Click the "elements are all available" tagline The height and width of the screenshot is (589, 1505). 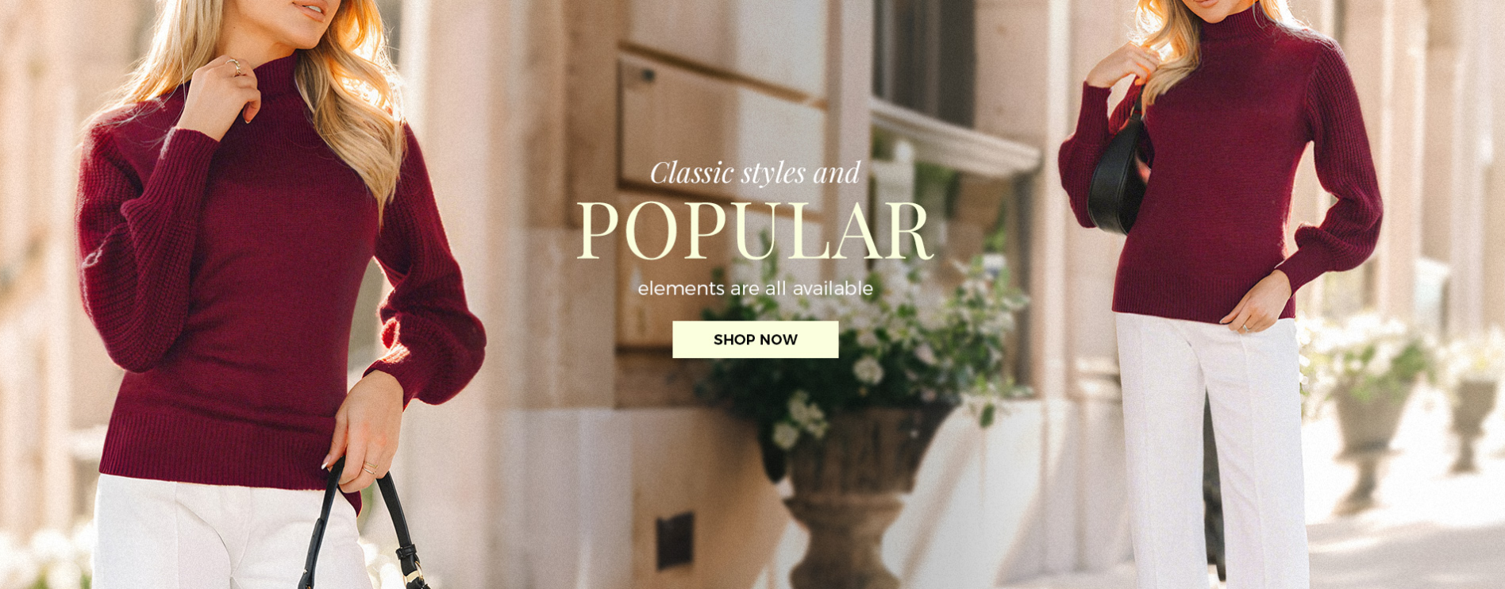755,288
